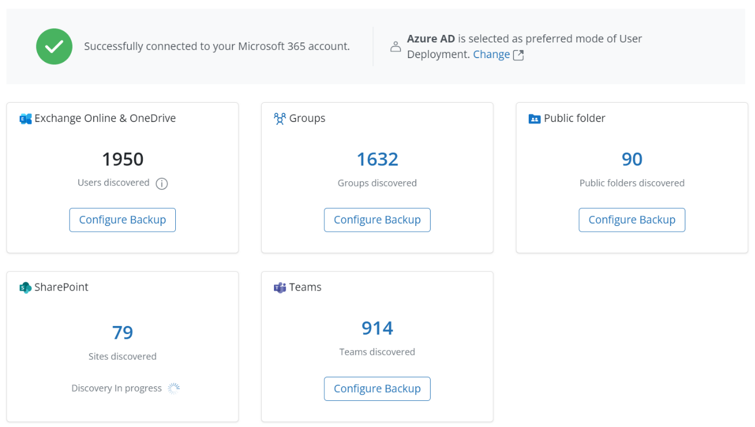This screenshot has height=427, width=755.
Task: Open the Change user deployment link
Action: point(491,55)
